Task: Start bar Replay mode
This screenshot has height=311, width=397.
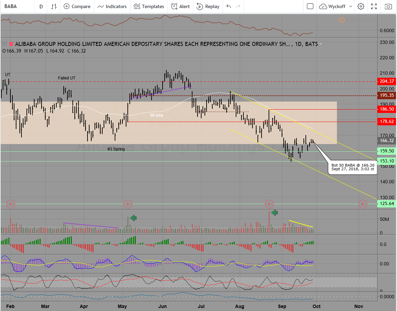Action: pyautogui.click(x=208, y=6)
